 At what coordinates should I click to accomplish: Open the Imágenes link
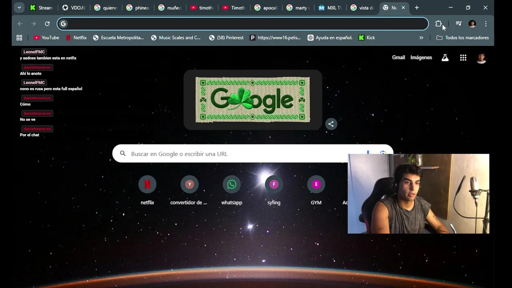pos(421,58)
